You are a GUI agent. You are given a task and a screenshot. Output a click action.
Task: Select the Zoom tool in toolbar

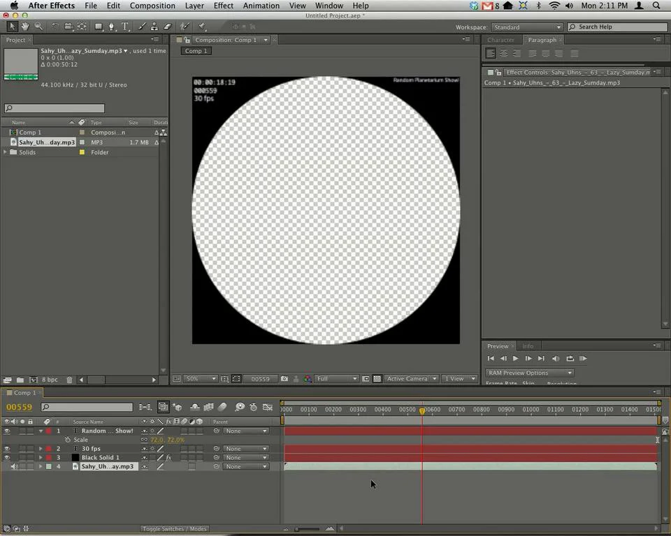(x=38, y=27)
